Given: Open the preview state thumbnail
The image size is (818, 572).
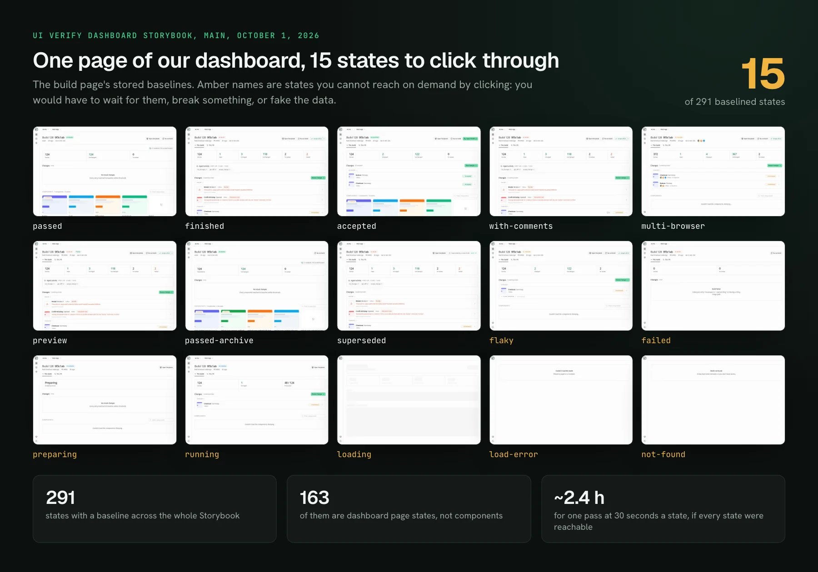Looking at the screenshot, I should point(105,286).
